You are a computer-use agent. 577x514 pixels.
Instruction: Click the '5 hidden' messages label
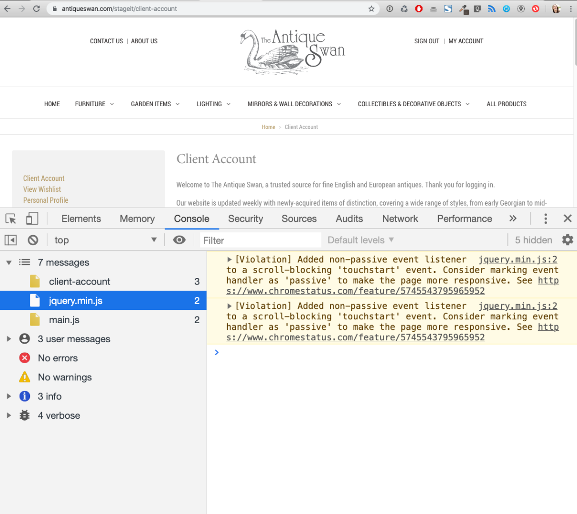click(533, 240)
